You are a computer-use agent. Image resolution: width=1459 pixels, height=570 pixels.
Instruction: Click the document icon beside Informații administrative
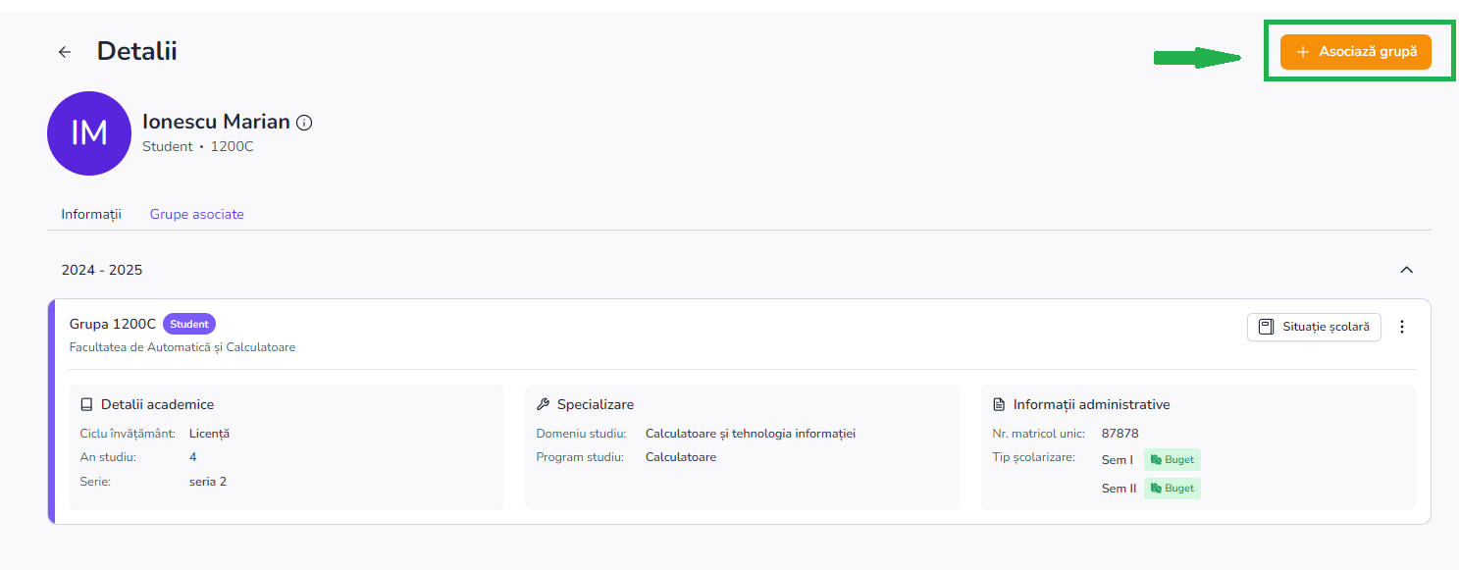click(x=999, y=404)
